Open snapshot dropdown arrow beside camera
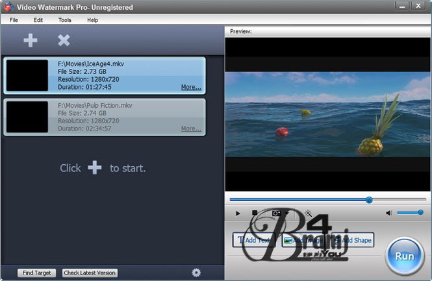Viewport: 432px width, 281px height. point(286,214)
